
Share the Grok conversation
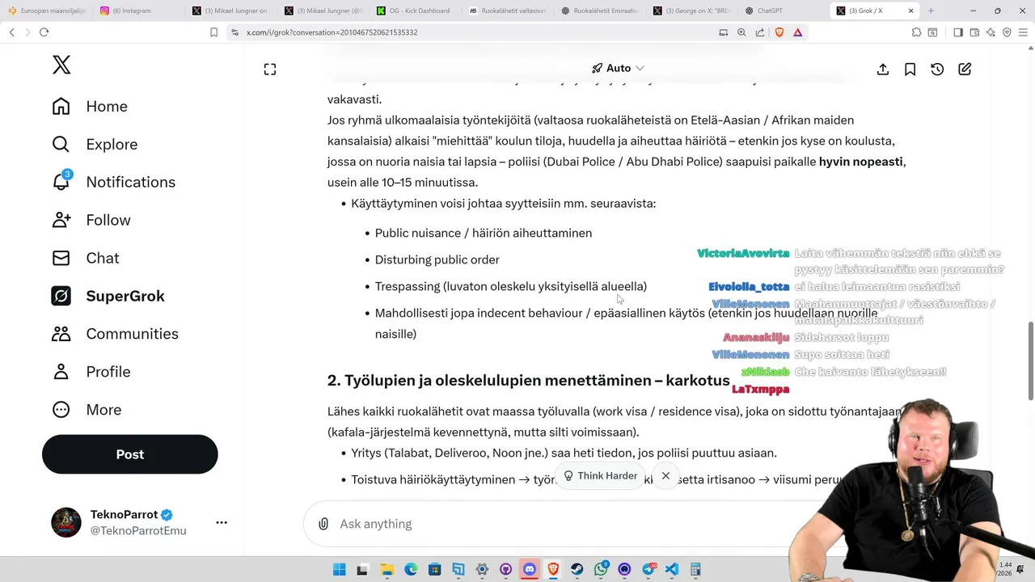[x=883, y=70]
